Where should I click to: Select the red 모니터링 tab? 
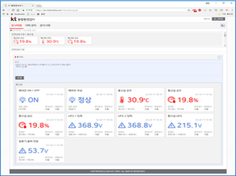17,26
